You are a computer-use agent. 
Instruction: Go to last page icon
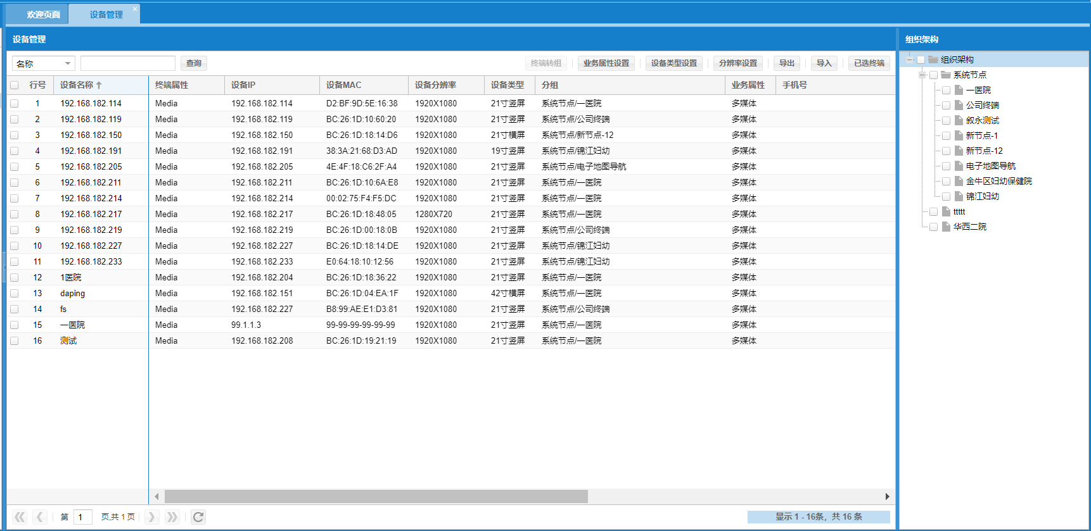pyautogui.click(x=172, y=517)
